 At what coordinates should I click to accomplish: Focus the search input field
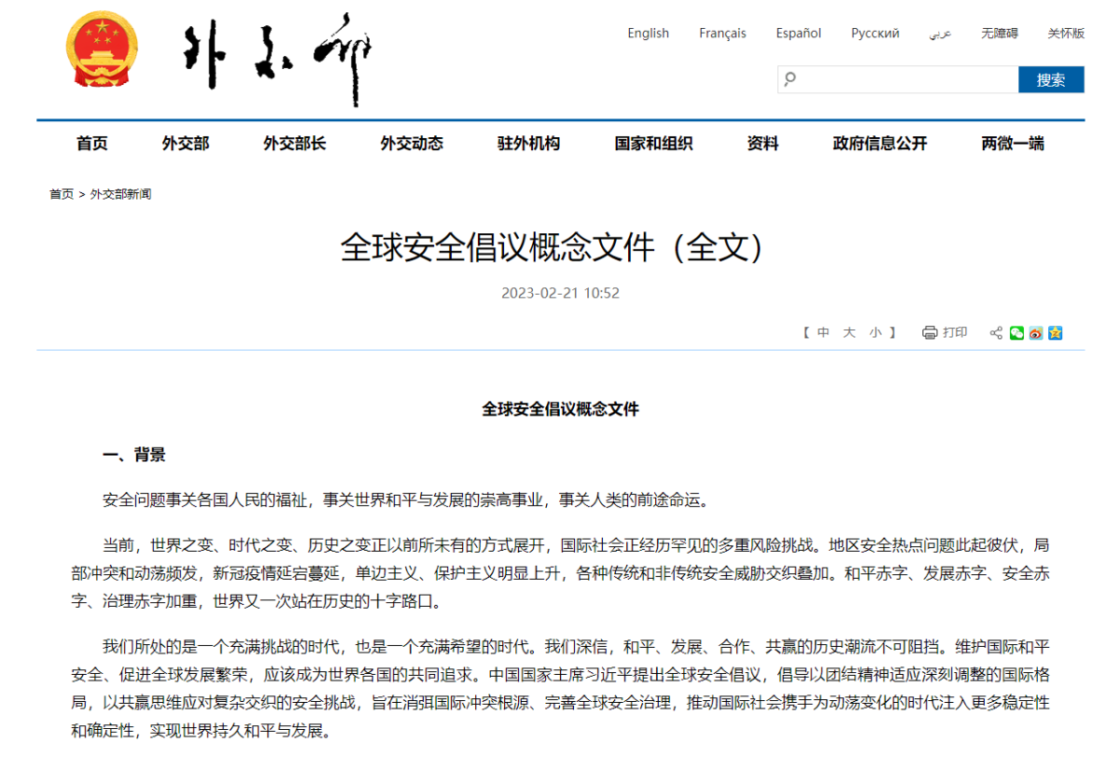tap(905, 79)
